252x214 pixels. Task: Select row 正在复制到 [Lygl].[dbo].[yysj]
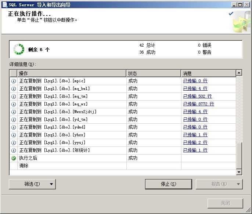tap(123, 143)
